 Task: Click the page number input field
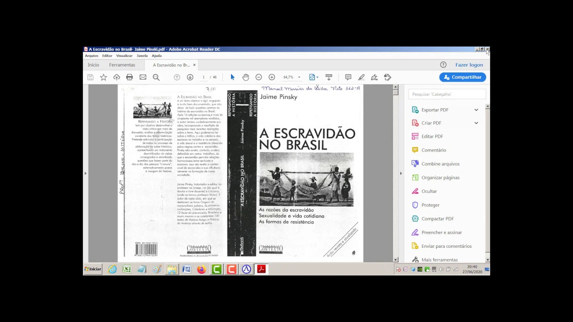coord(203,77)
